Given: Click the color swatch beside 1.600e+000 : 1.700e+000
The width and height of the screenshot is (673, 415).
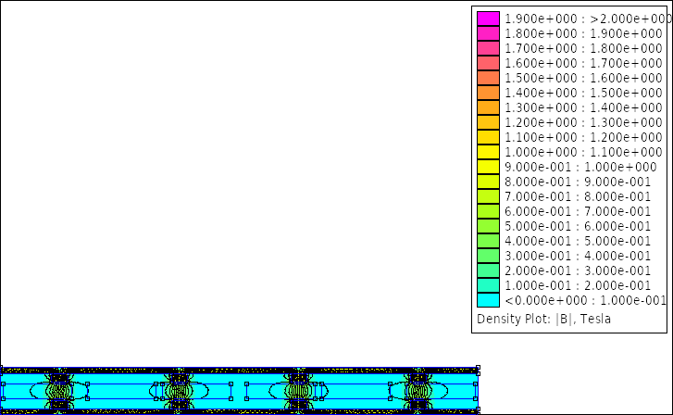Looking at the screenshot, I should 488,63.
